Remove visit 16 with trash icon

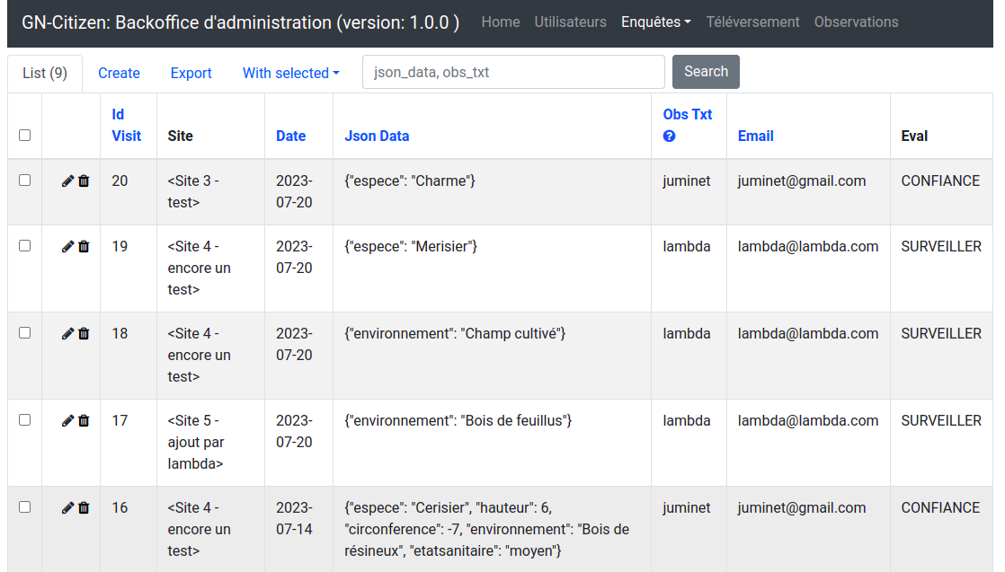[84, 508]
